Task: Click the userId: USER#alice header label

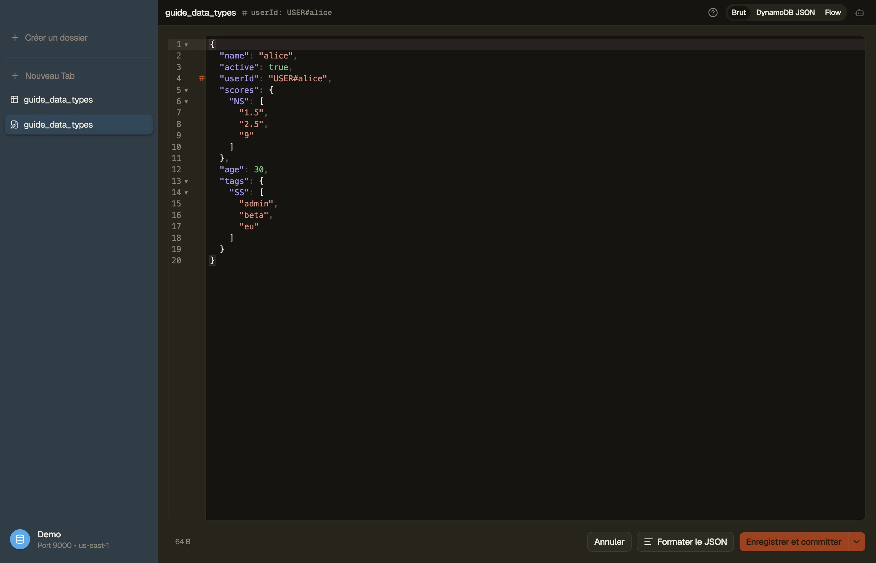Action: [x=291, y=13]
